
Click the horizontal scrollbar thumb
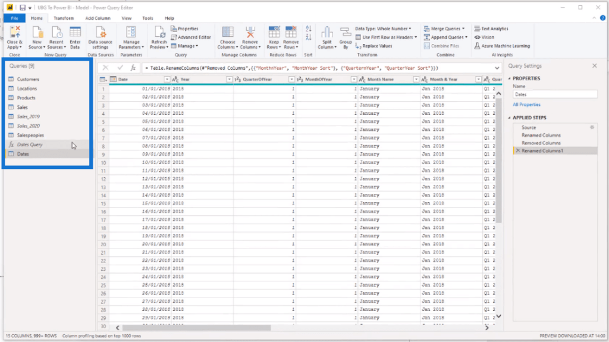coord(196,328)
